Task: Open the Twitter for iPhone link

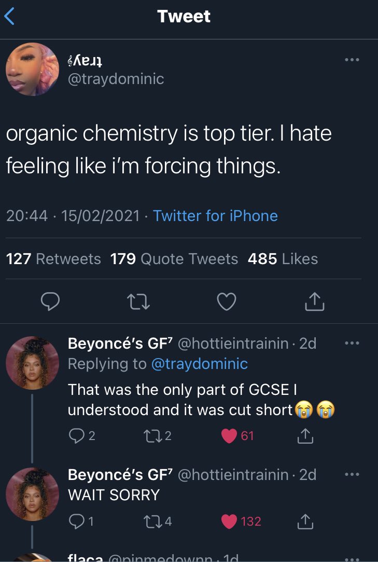Action: click(215, 215)
